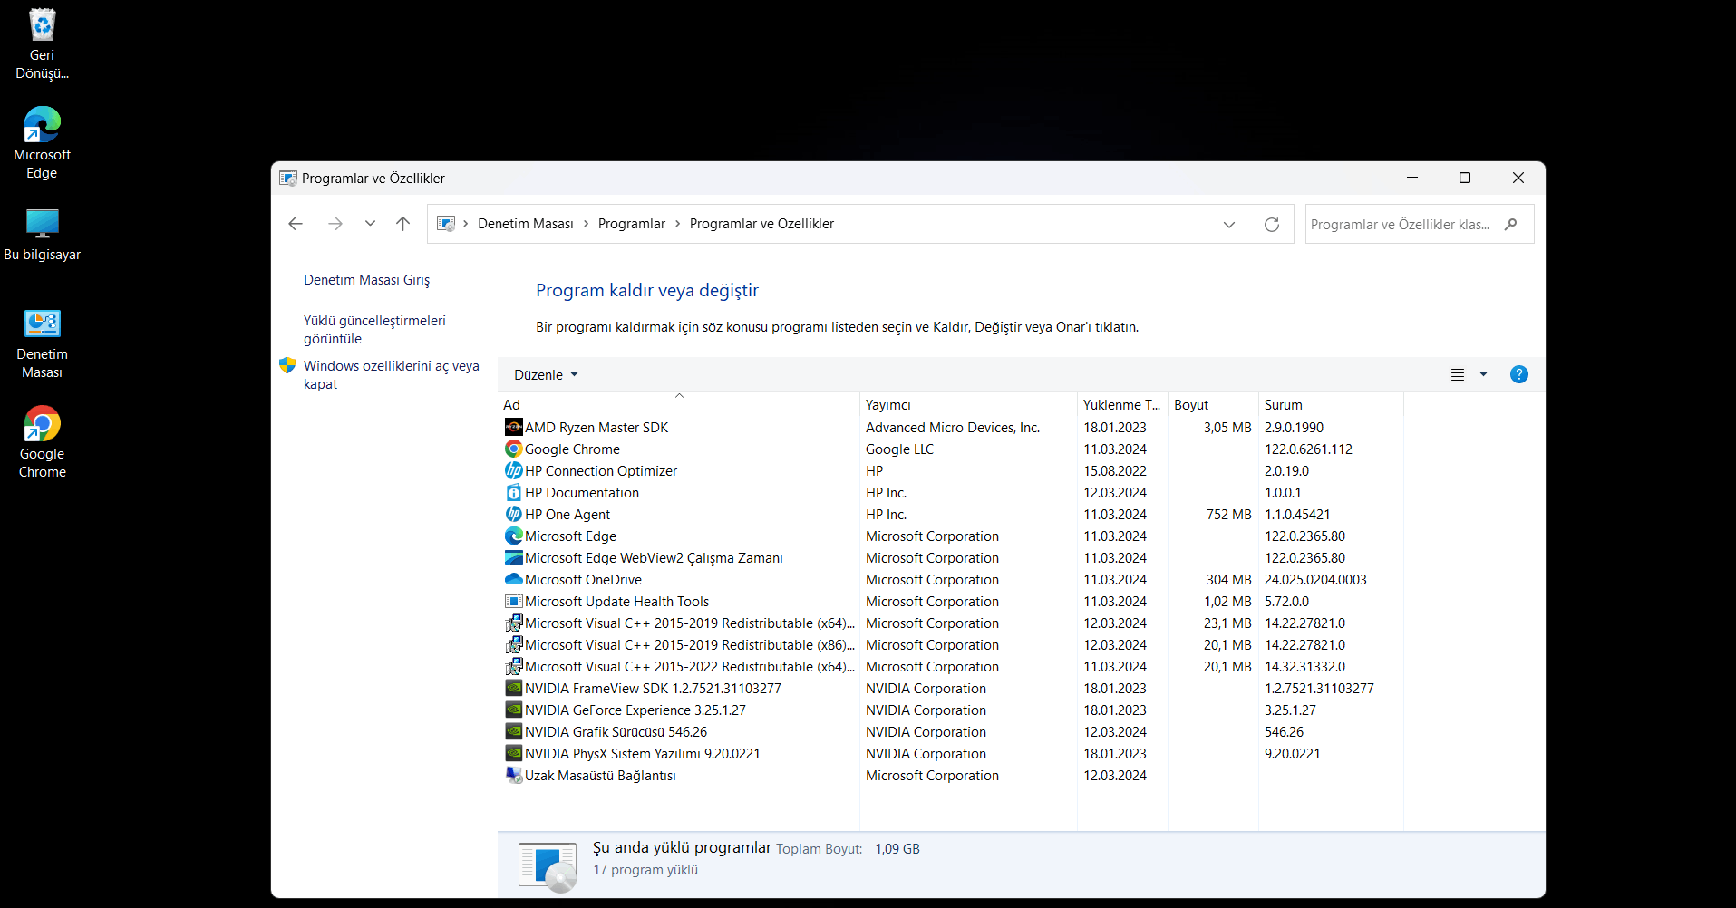Go forward with the right arrow
1736x908 pixels.
(x=335, y=224)
